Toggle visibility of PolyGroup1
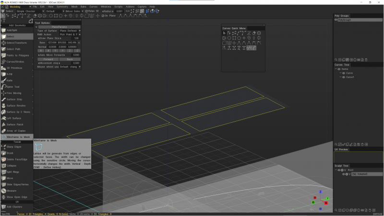This screenshot has width=384, height=216. click(x=336, y=20)
